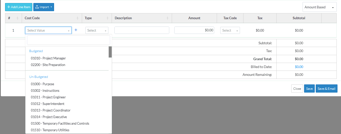Click the Close button

[x=297, y=88]
